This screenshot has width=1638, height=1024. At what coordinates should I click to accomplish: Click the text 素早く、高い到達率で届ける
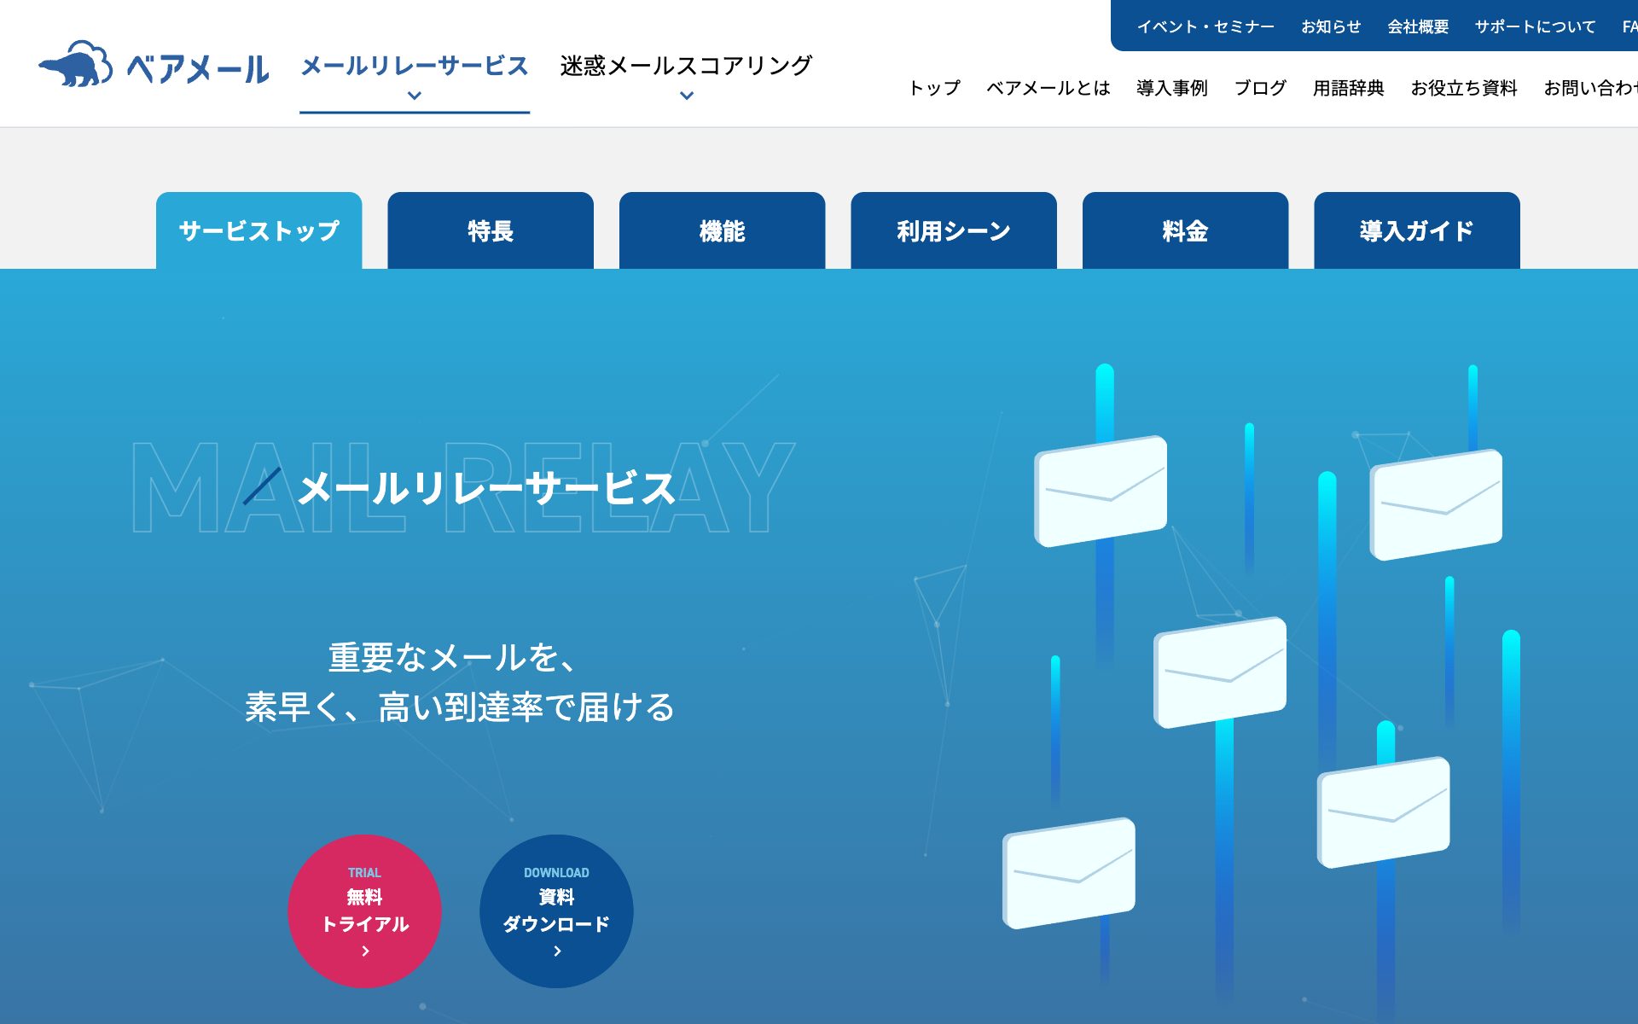460,707
